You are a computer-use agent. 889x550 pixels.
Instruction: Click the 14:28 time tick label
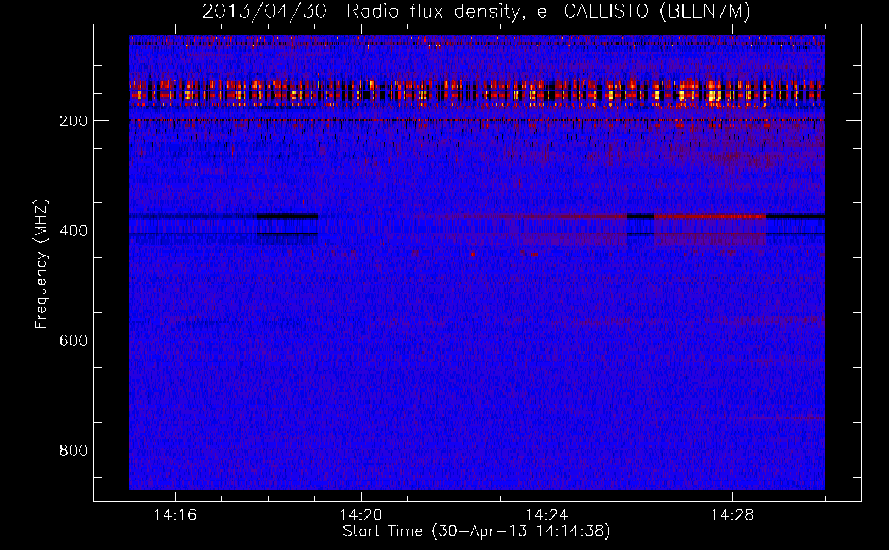click(x=732, y=515)
